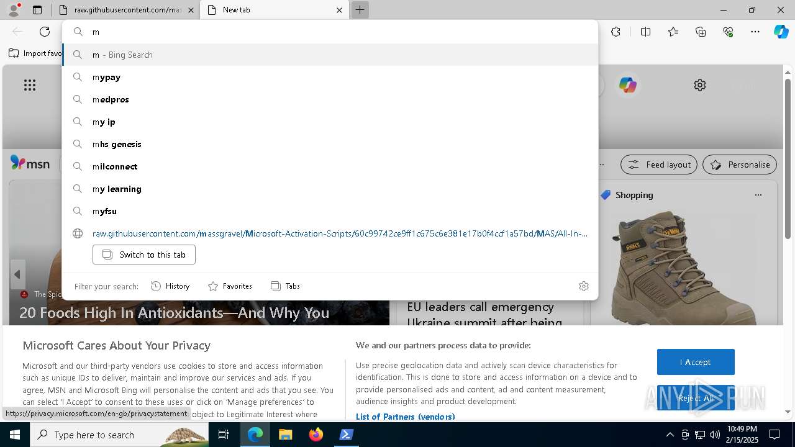Open the boot product image in Shopping
Image resolution: width=795 pixels, height=447 pixels.
tap(683, 267)
